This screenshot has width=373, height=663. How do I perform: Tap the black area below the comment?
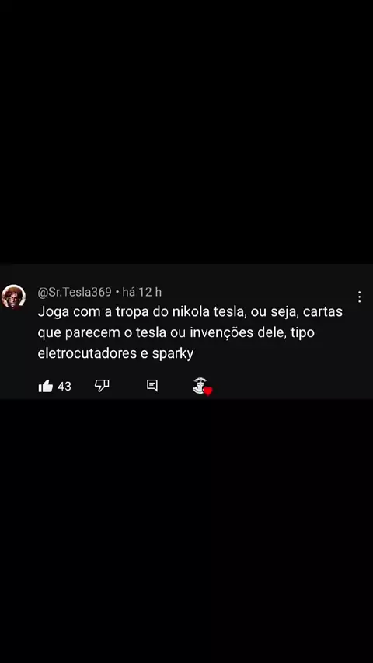186,531
